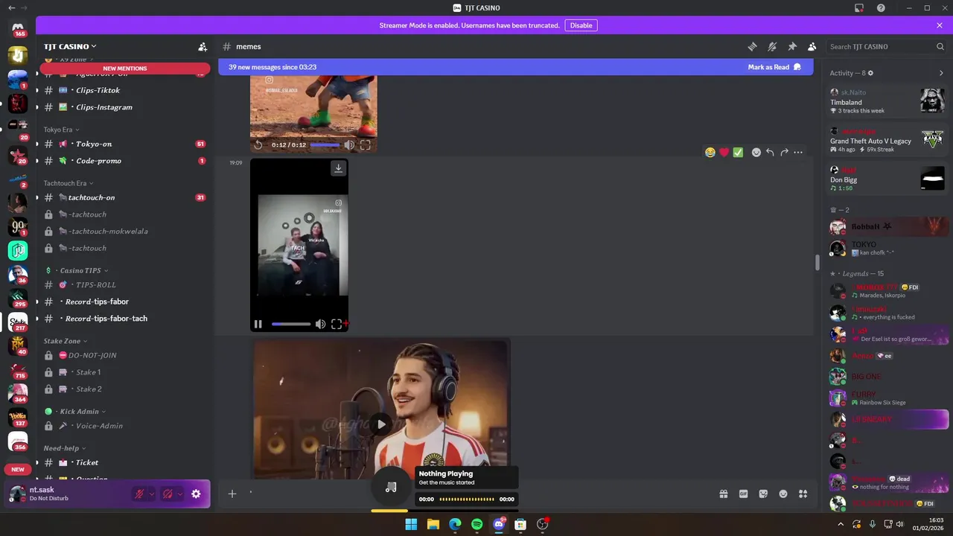Enter fullscreen on the playing video

pyautogui.click(x=337, y=324)
